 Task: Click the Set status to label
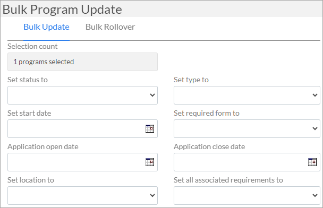[x=28, y=80]
